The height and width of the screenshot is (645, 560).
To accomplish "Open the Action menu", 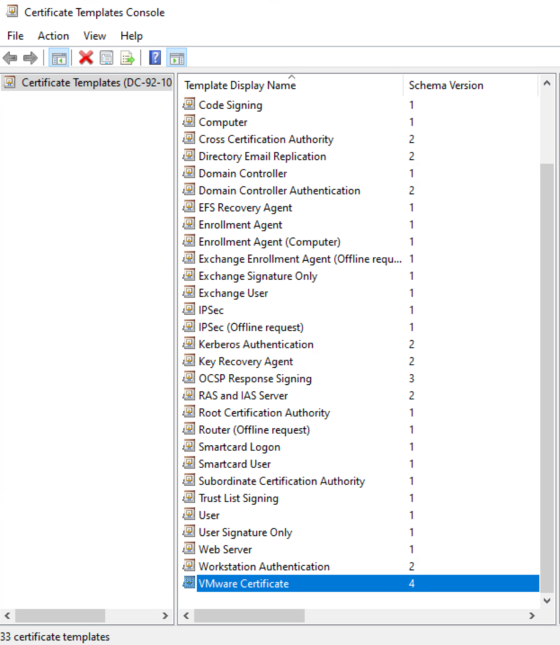I will coord(53,36).
